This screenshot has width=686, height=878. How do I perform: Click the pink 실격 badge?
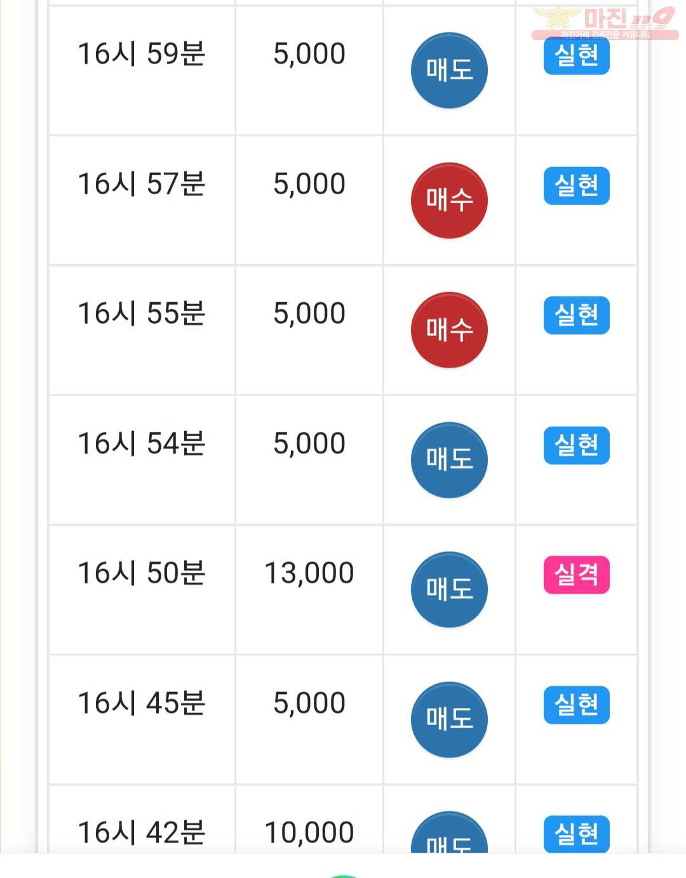pos(576,575)
